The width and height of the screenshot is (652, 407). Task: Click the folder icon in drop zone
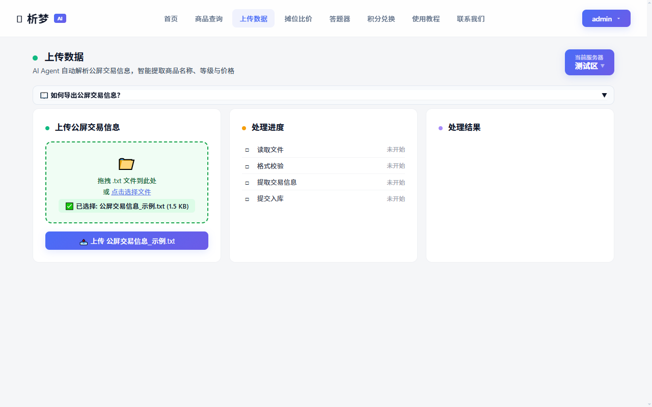click(126, 164)
